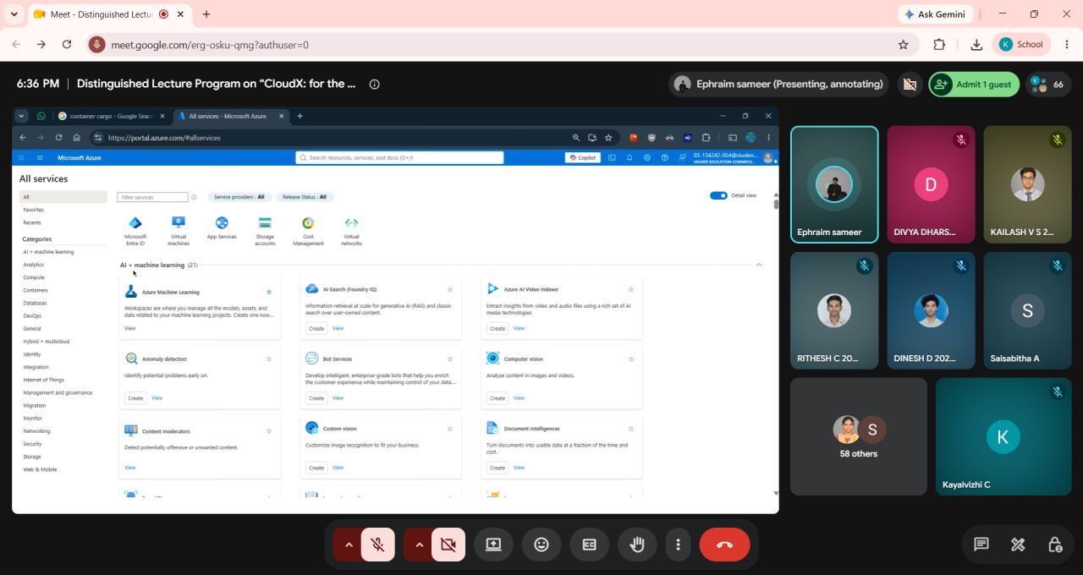1083x575 pixels.
Task: Open the emoji reactions button
Action: tap(541, 545)
